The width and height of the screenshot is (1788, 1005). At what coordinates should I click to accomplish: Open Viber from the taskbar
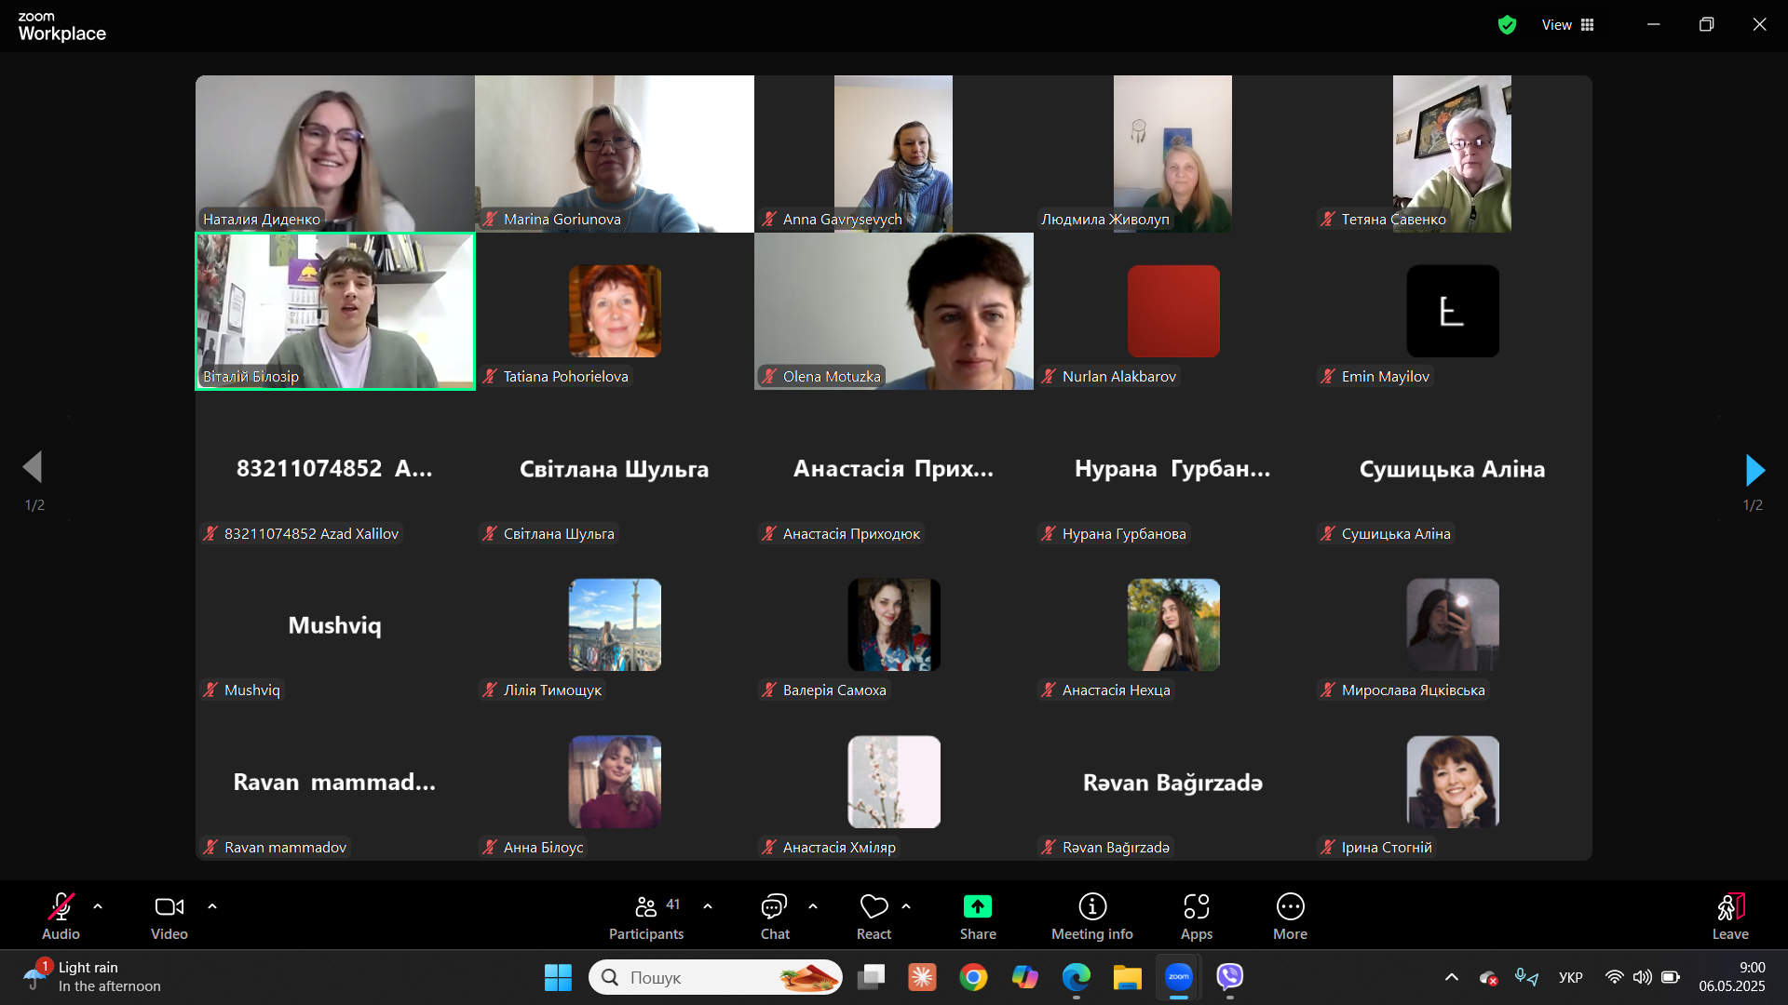(x=1230, y=977)
